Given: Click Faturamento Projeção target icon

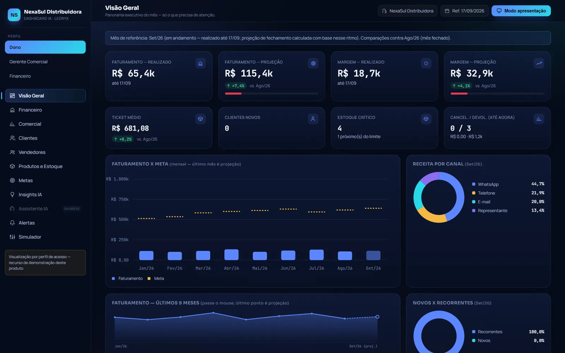Looking at the screenshot, I should click(x=313, y=64).
